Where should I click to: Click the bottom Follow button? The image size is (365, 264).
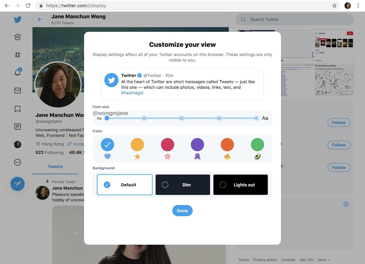339,167
